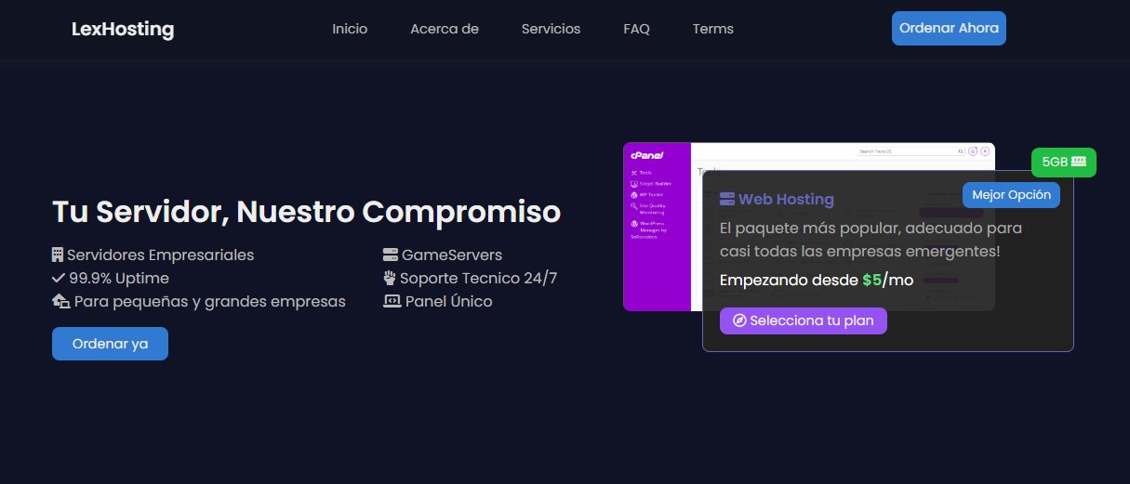This screenshot has height=484, width=1130.
Task: Click the Sitejet Builder icon in cPanel sidebar
Action: [x=634, y=184]
